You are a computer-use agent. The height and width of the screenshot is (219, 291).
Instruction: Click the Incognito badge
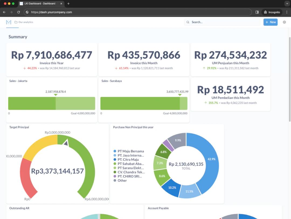click(272, 12)
